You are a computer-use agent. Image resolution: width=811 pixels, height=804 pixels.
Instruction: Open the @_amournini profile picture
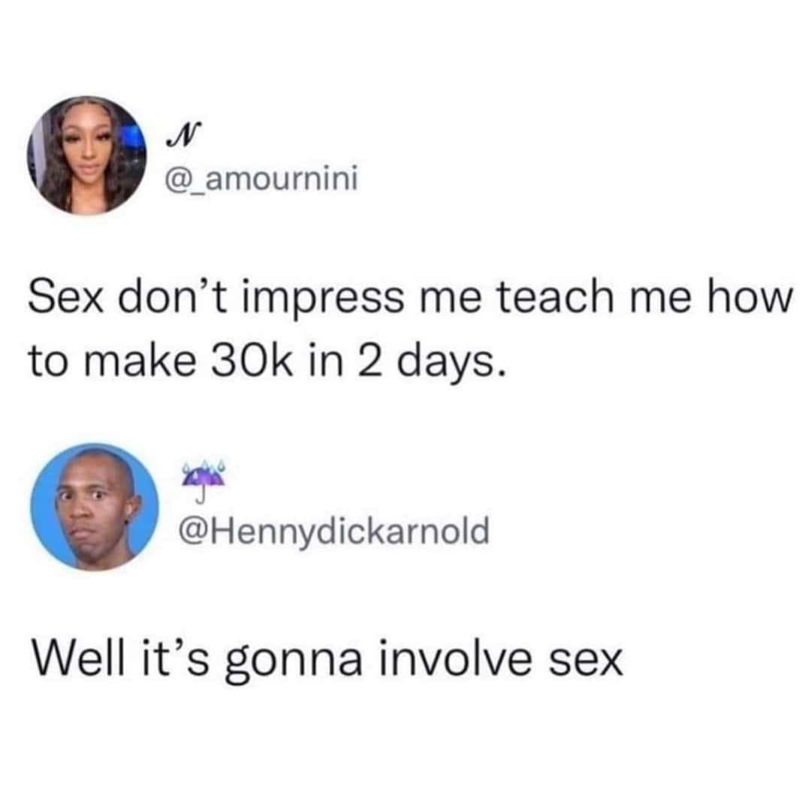[x=87, y=155]
